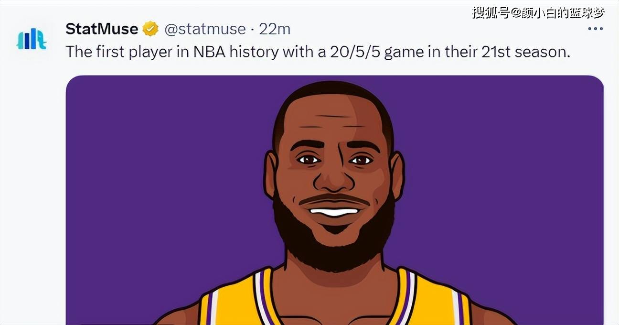This screenshot has width=619, height=325.
Task: Open the tweet via the 22m timestamp
Action: pos(275,29)
